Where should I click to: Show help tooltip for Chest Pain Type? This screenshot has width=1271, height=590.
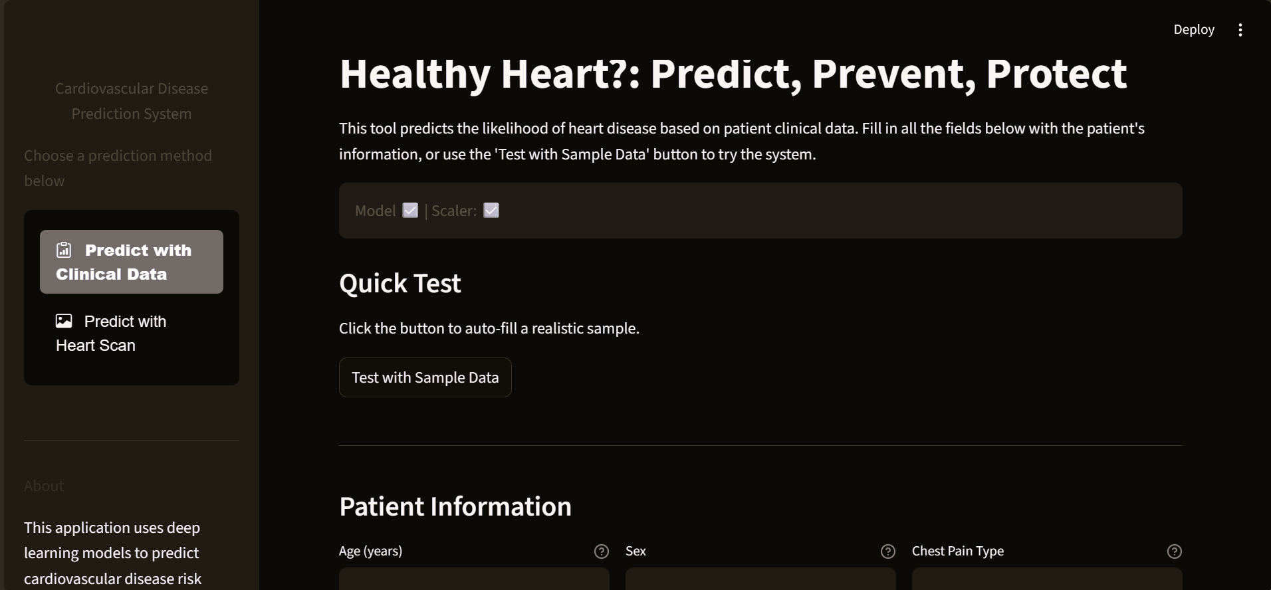pyautogui.click(x=1174, y=551)
